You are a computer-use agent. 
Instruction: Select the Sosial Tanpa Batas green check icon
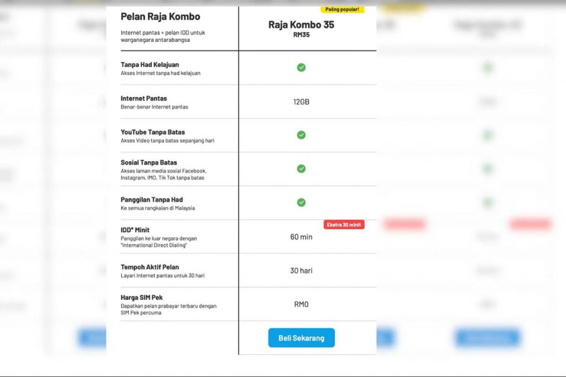coord(301,168)
